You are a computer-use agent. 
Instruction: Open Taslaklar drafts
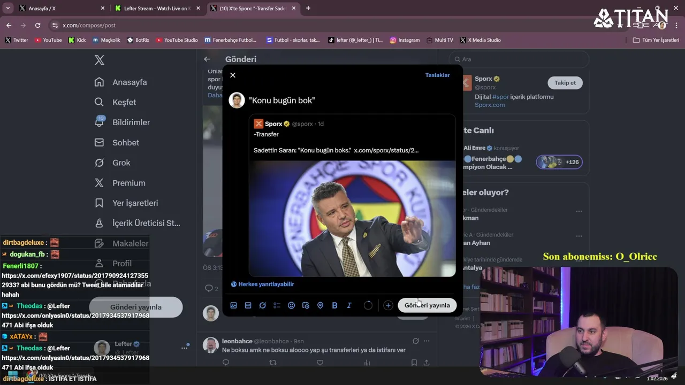click(x=437, y=75)
